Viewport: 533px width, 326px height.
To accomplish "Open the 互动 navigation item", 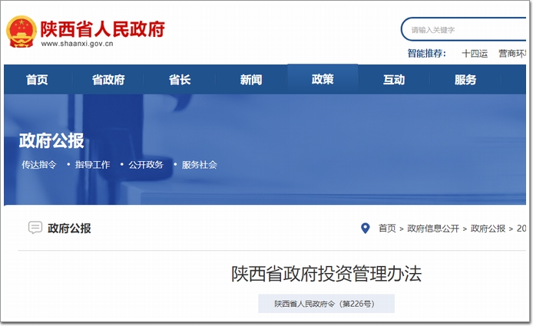I will pos(394,80).
